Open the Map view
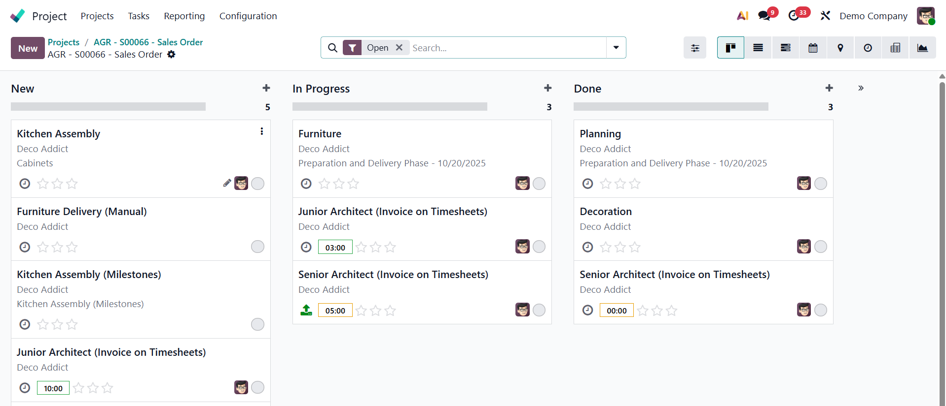The height and width of the screenshot is (406, 946). 840,48
